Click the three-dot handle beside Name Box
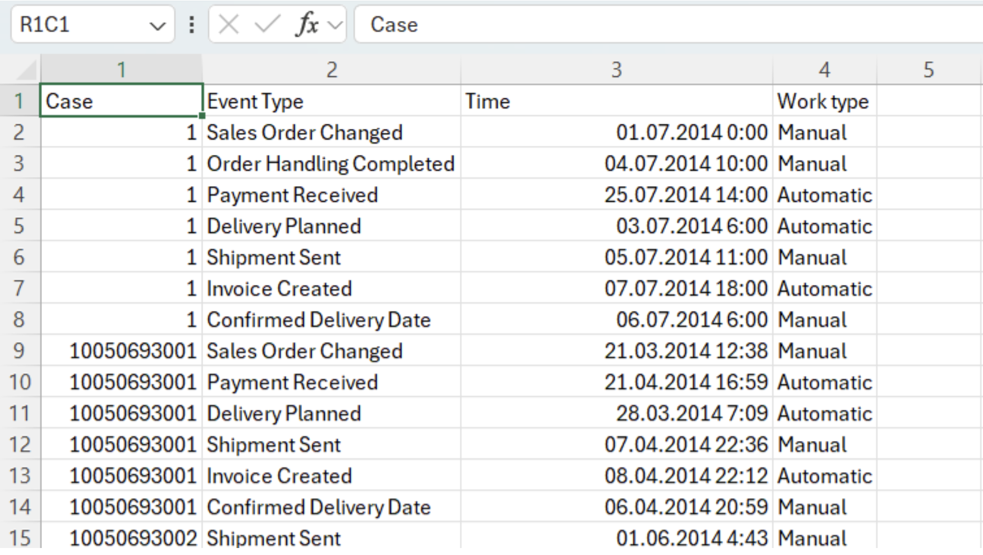Screen dimensions: 983x555 [192, 25]
